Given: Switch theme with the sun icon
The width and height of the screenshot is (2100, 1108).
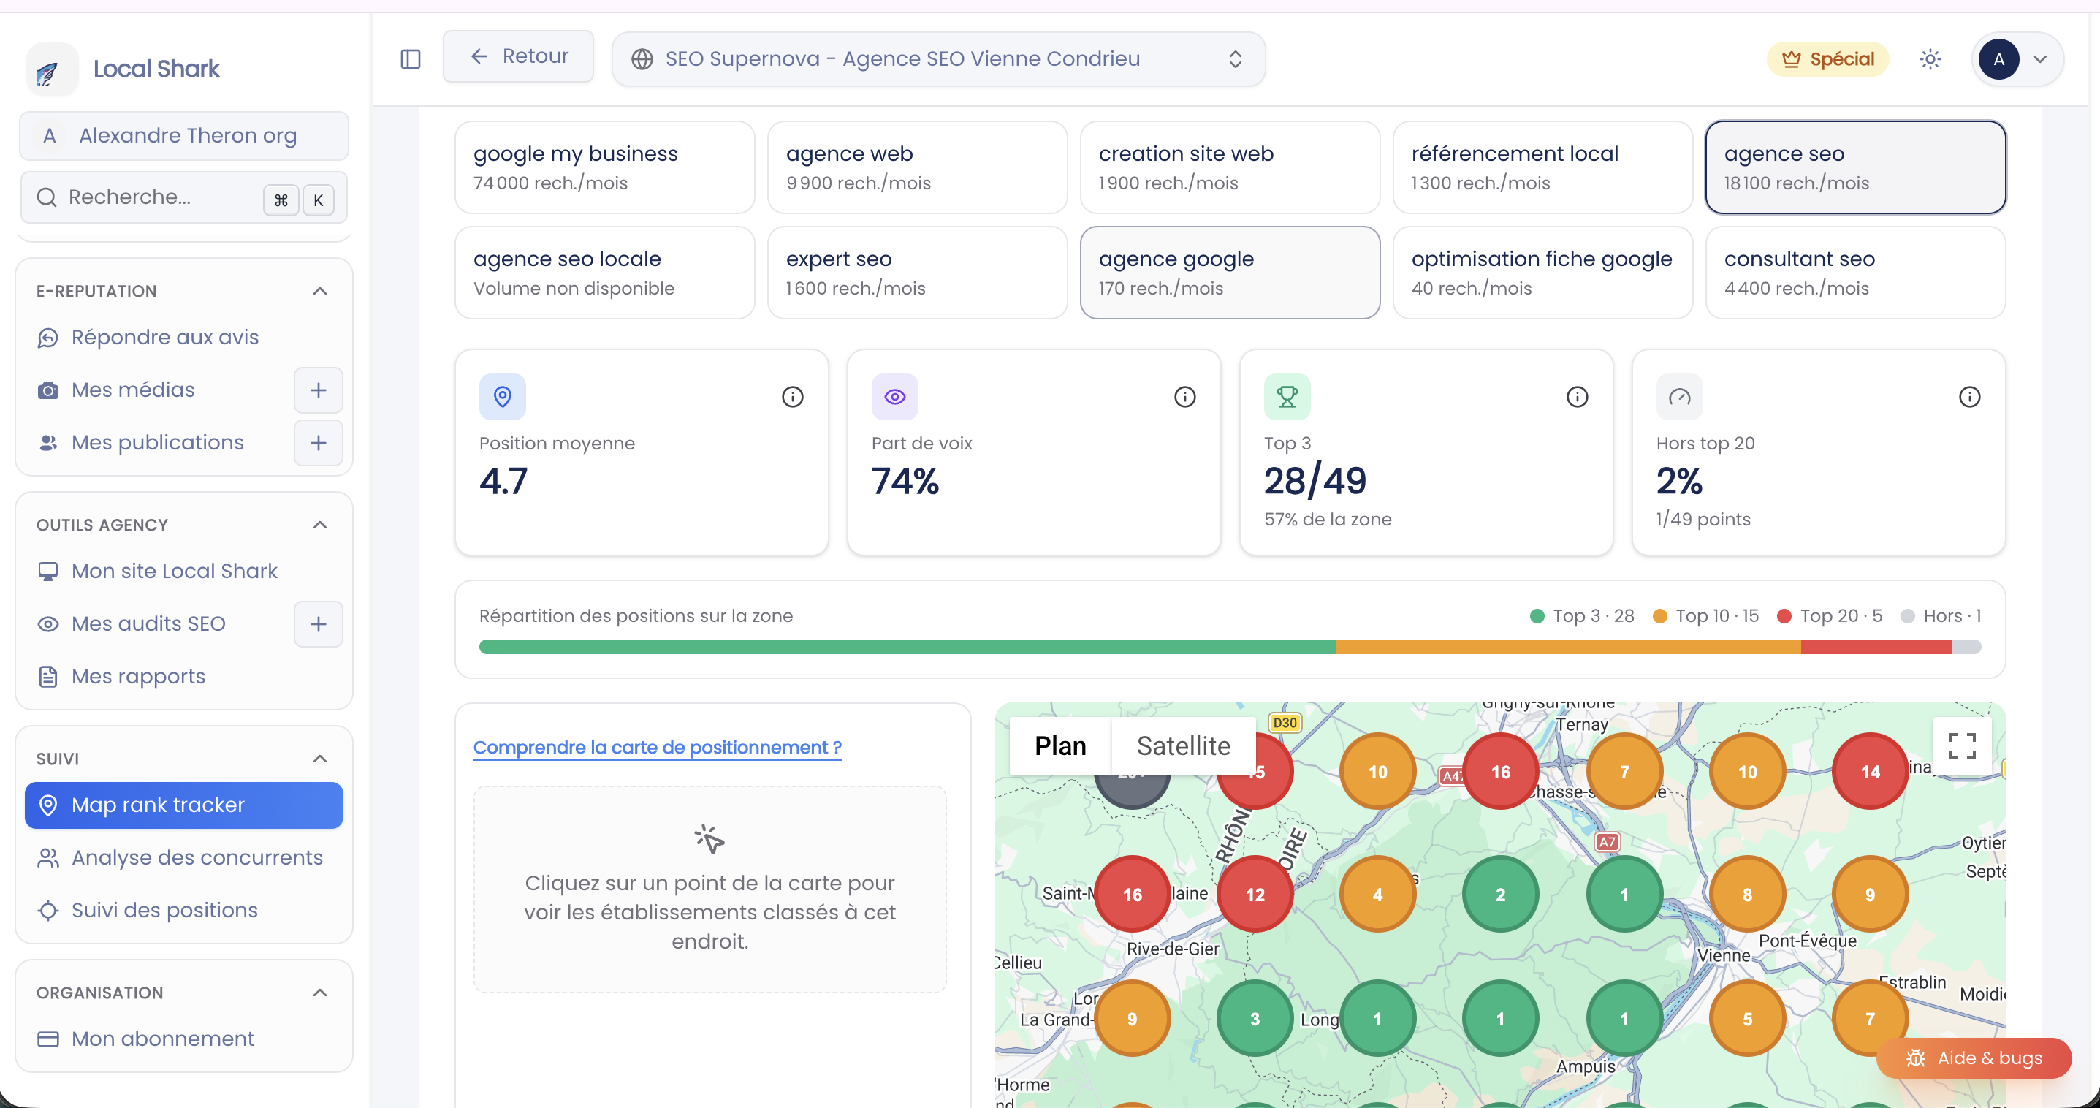Looking at the screenshot, I should point(1930,58).
